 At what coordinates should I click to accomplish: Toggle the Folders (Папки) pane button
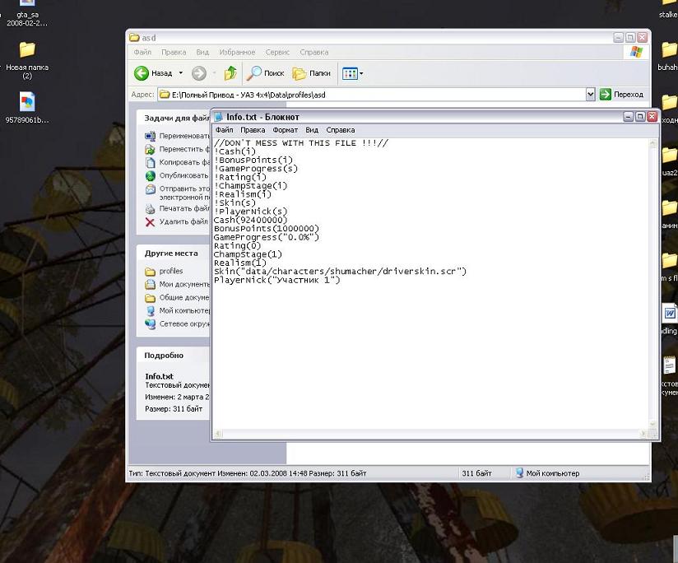pyautogui.click(x=311, y=73)
